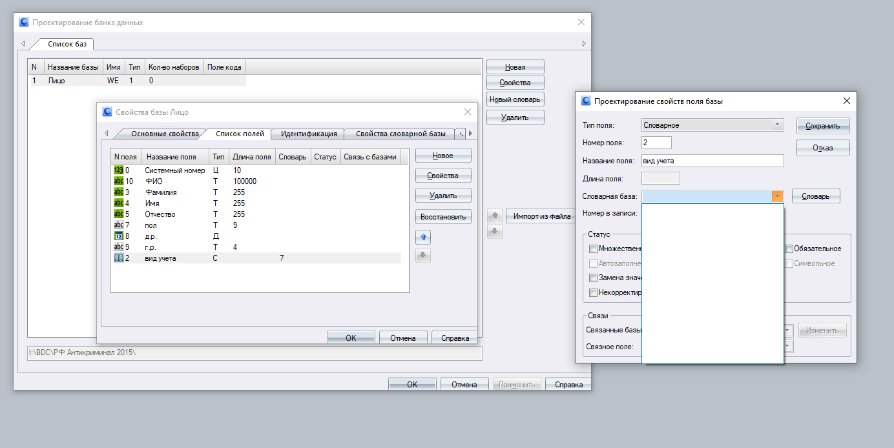Viewport: 894px width, 448px height.
Task: Select the Фамилия field name
Action: [161, 192]
